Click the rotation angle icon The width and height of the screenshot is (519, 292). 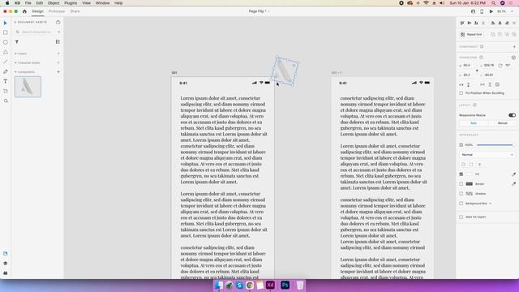[500, 66]
